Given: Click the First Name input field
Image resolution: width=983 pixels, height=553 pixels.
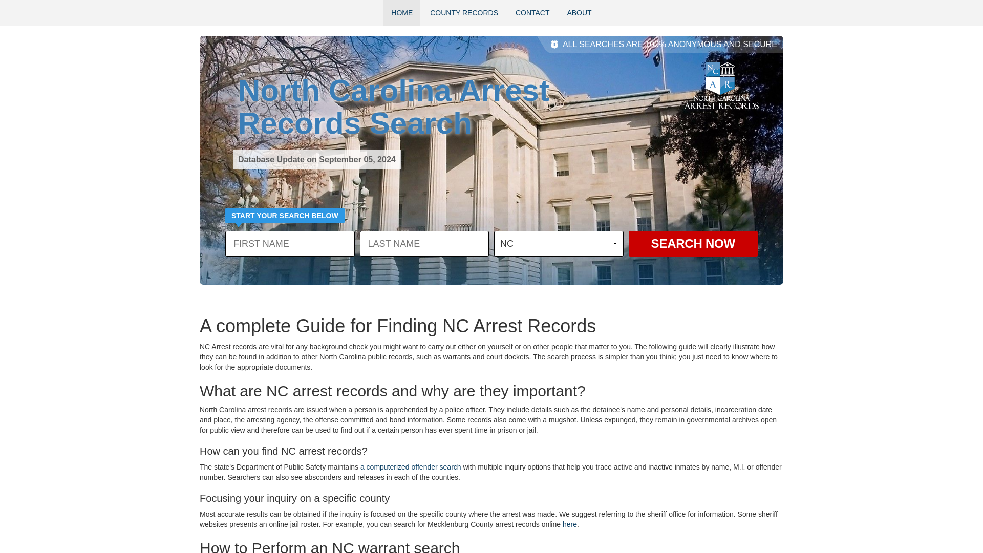Looking at the screenshot, I should (289, 244).
